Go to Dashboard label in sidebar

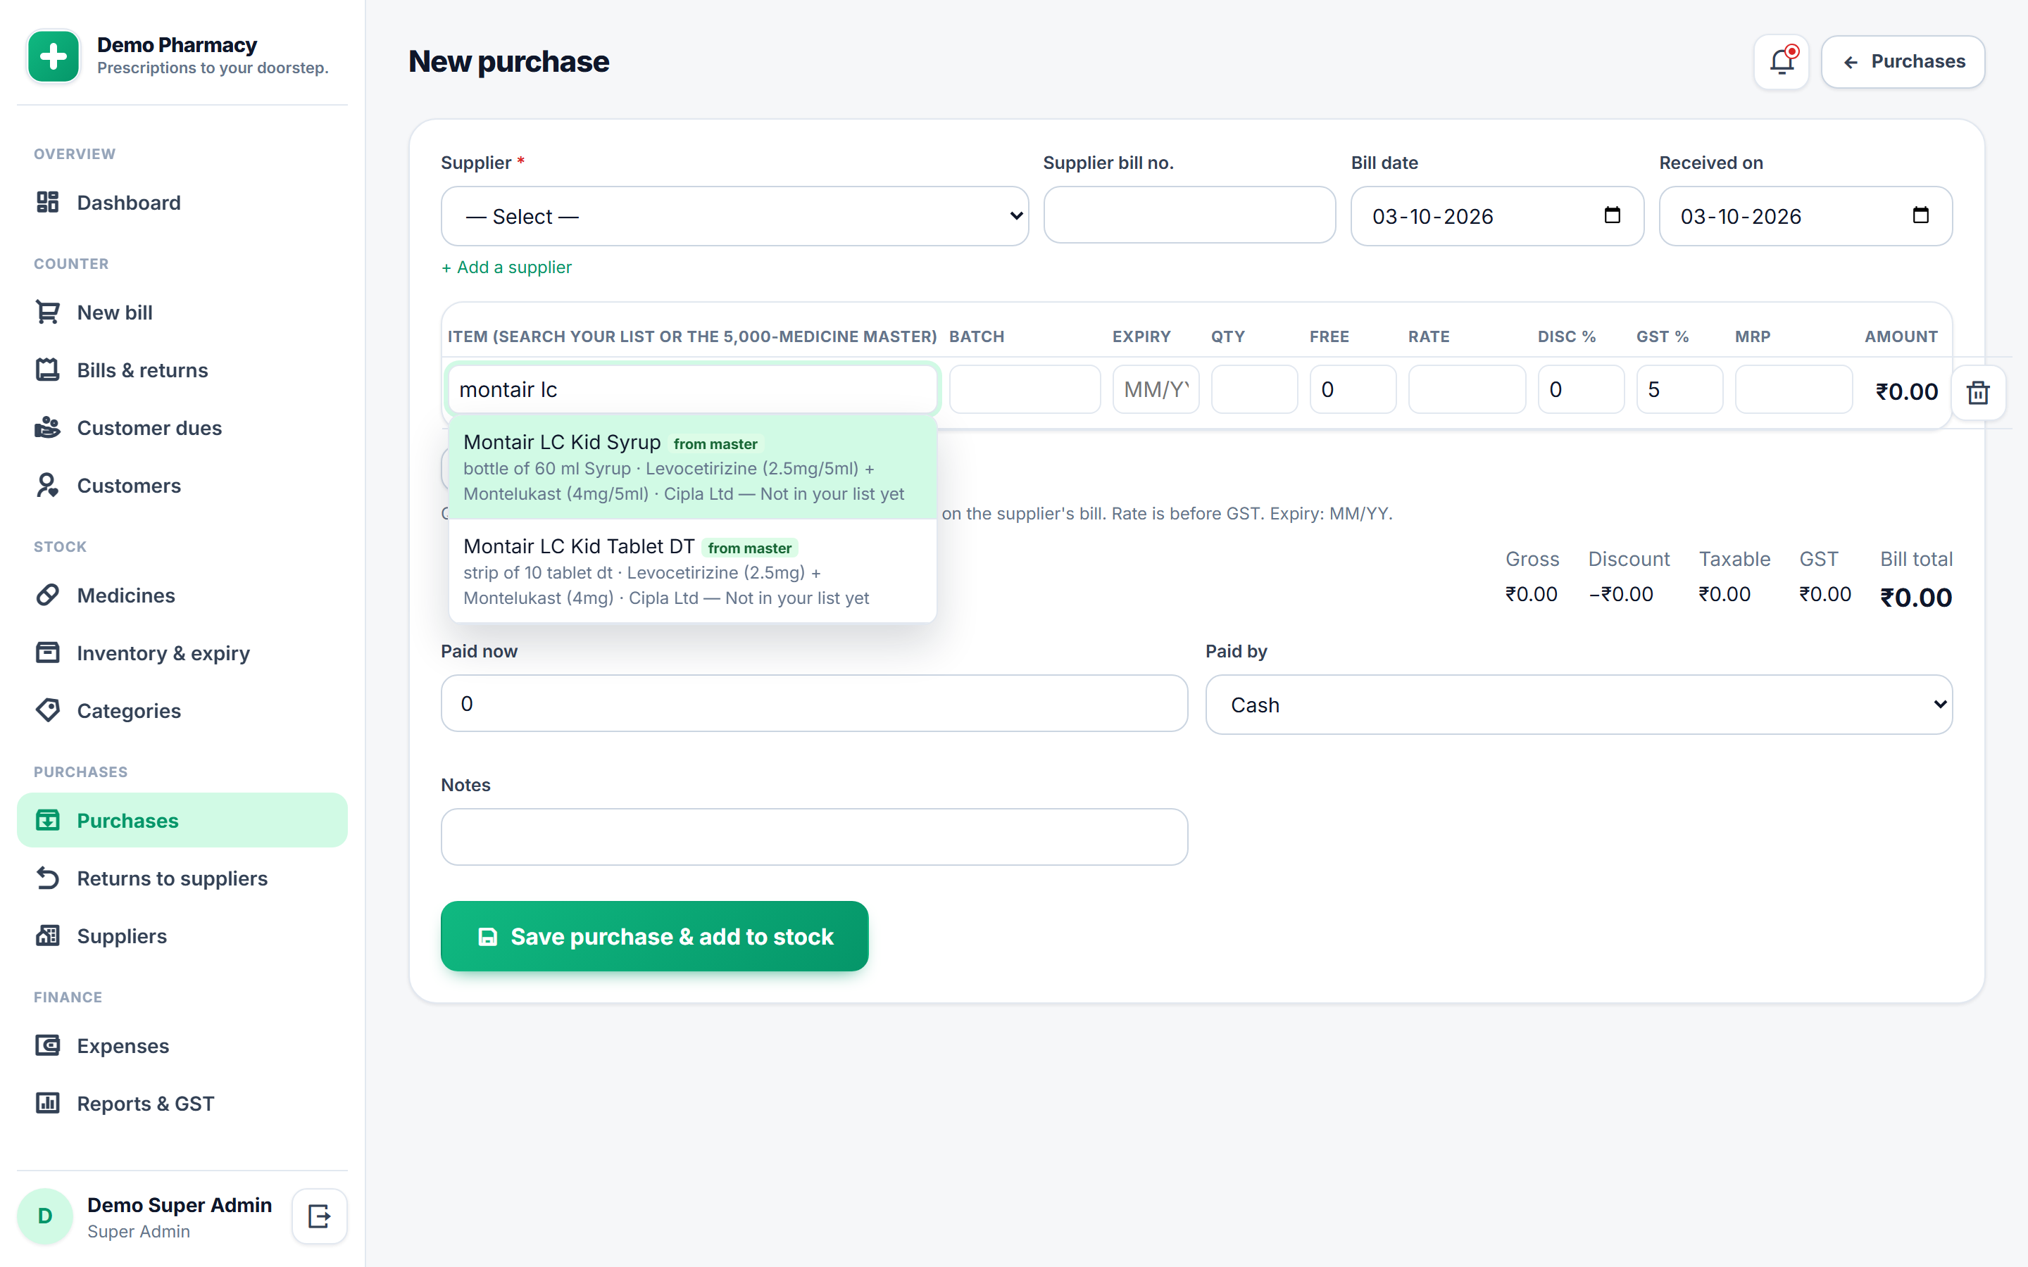tap(129, 203)
